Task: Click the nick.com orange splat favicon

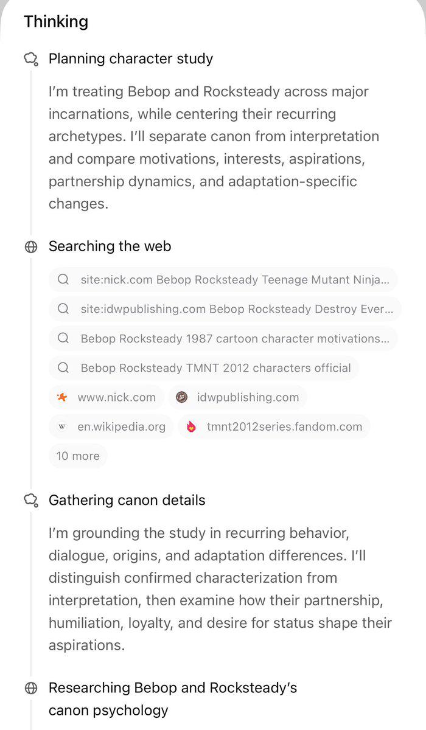Action: [x=62, y=397]
